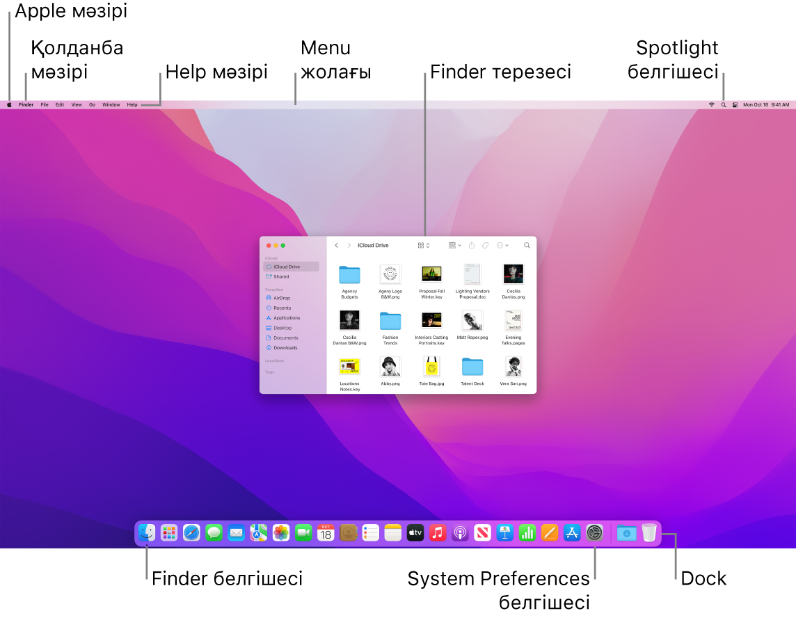This screenshot has width=796, height=618.
Task: Open Maps in the Dock
Action: pyautogui.click(x=258, y=532)
